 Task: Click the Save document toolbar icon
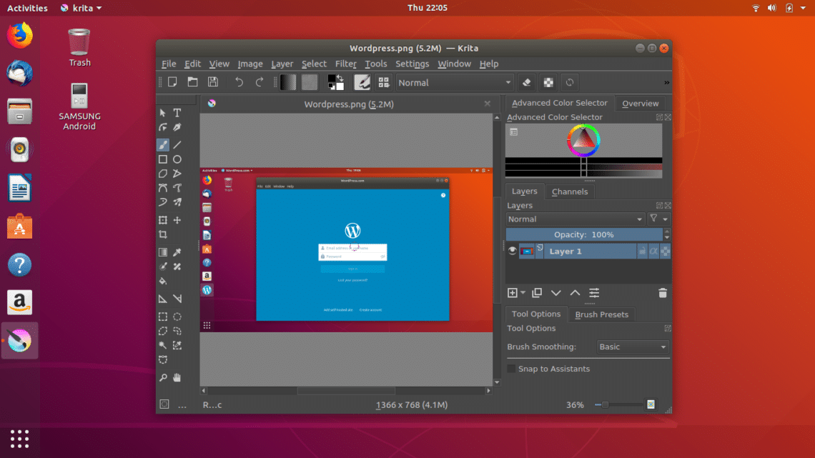click(212, 82)
